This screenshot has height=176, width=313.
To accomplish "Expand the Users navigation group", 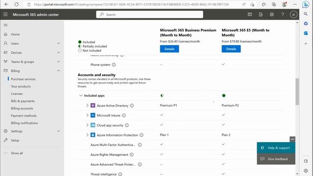I will (x=59, y=44).
